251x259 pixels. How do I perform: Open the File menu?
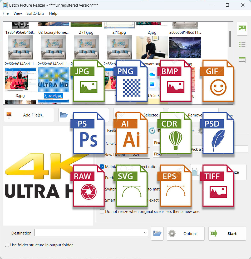click(x=6, y=13)
